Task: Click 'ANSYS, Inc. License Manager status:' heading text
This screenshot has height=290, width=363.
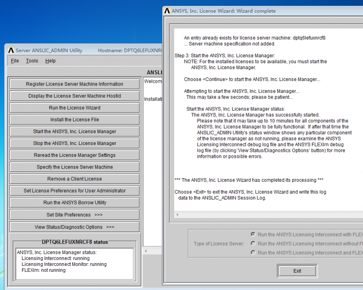Action: (x=57, y=252)
